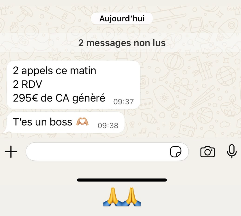241x216 pixels.
Task: Tap the tail of the last message bubble
Action: tap(6, 131)
